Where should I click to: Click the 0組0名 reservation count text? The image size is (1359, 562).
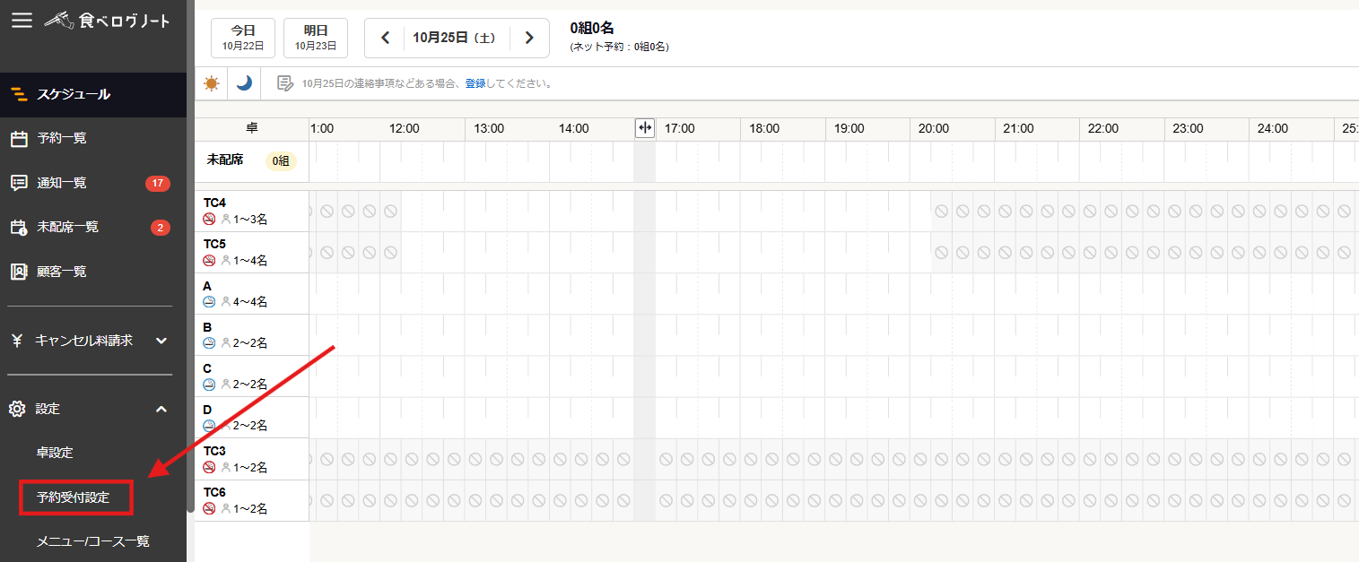(x=592, y=28)
